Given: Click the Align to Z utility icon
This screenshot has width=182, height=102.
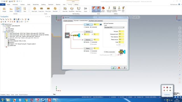Looking at the screenshot, I should 123,9.
